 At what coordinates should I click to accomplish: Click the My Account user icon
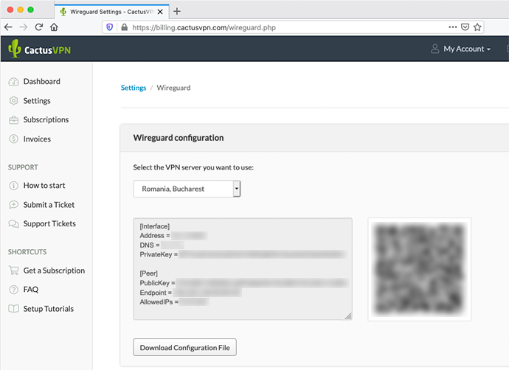435,49
